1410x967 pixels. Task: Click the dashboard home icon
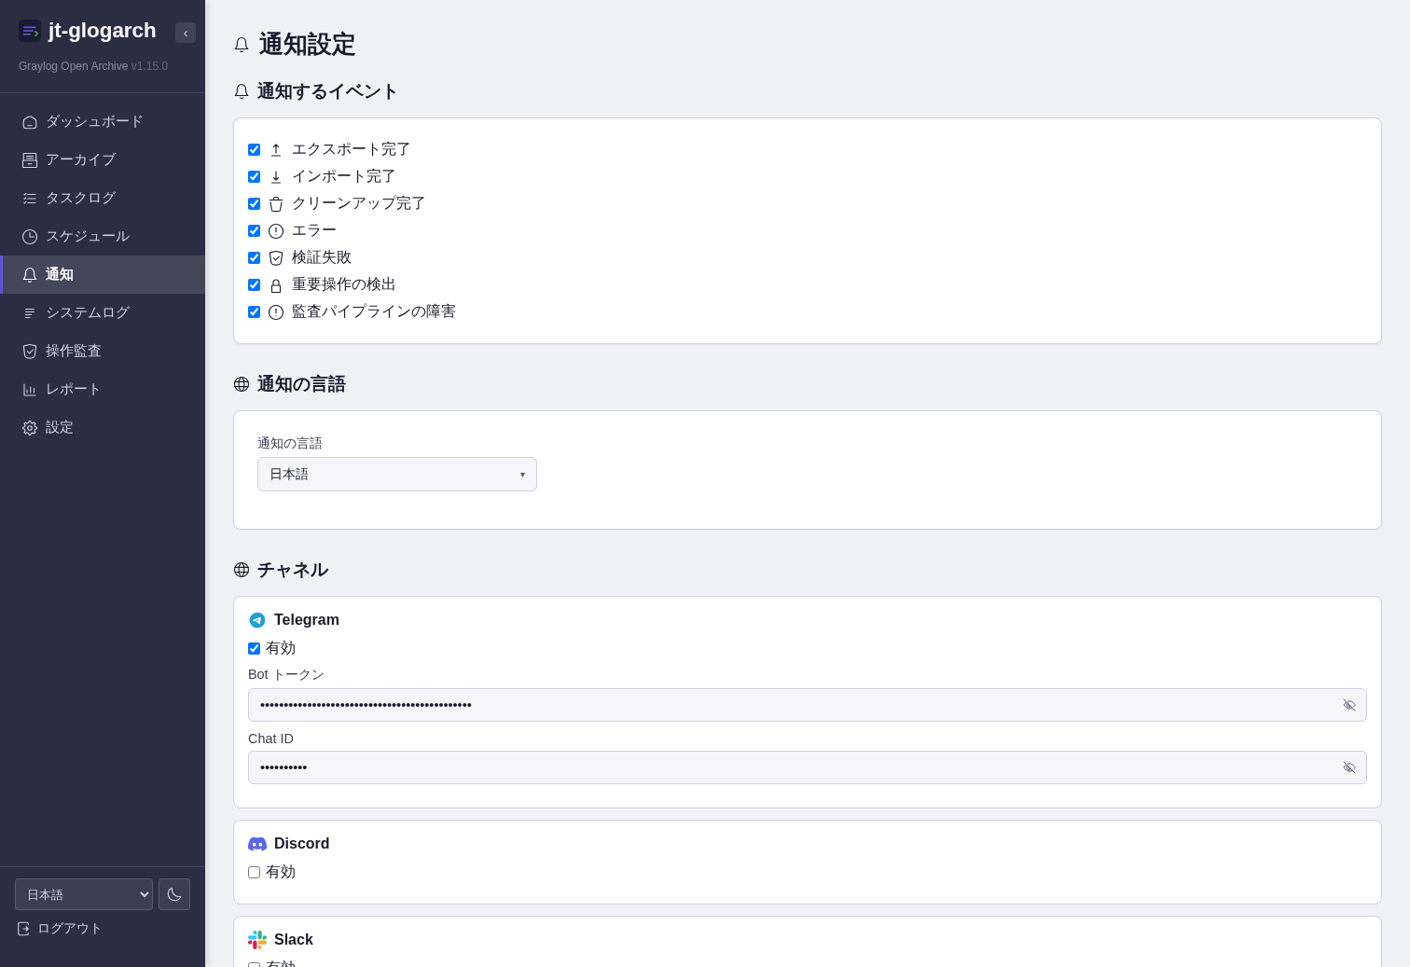30,122
